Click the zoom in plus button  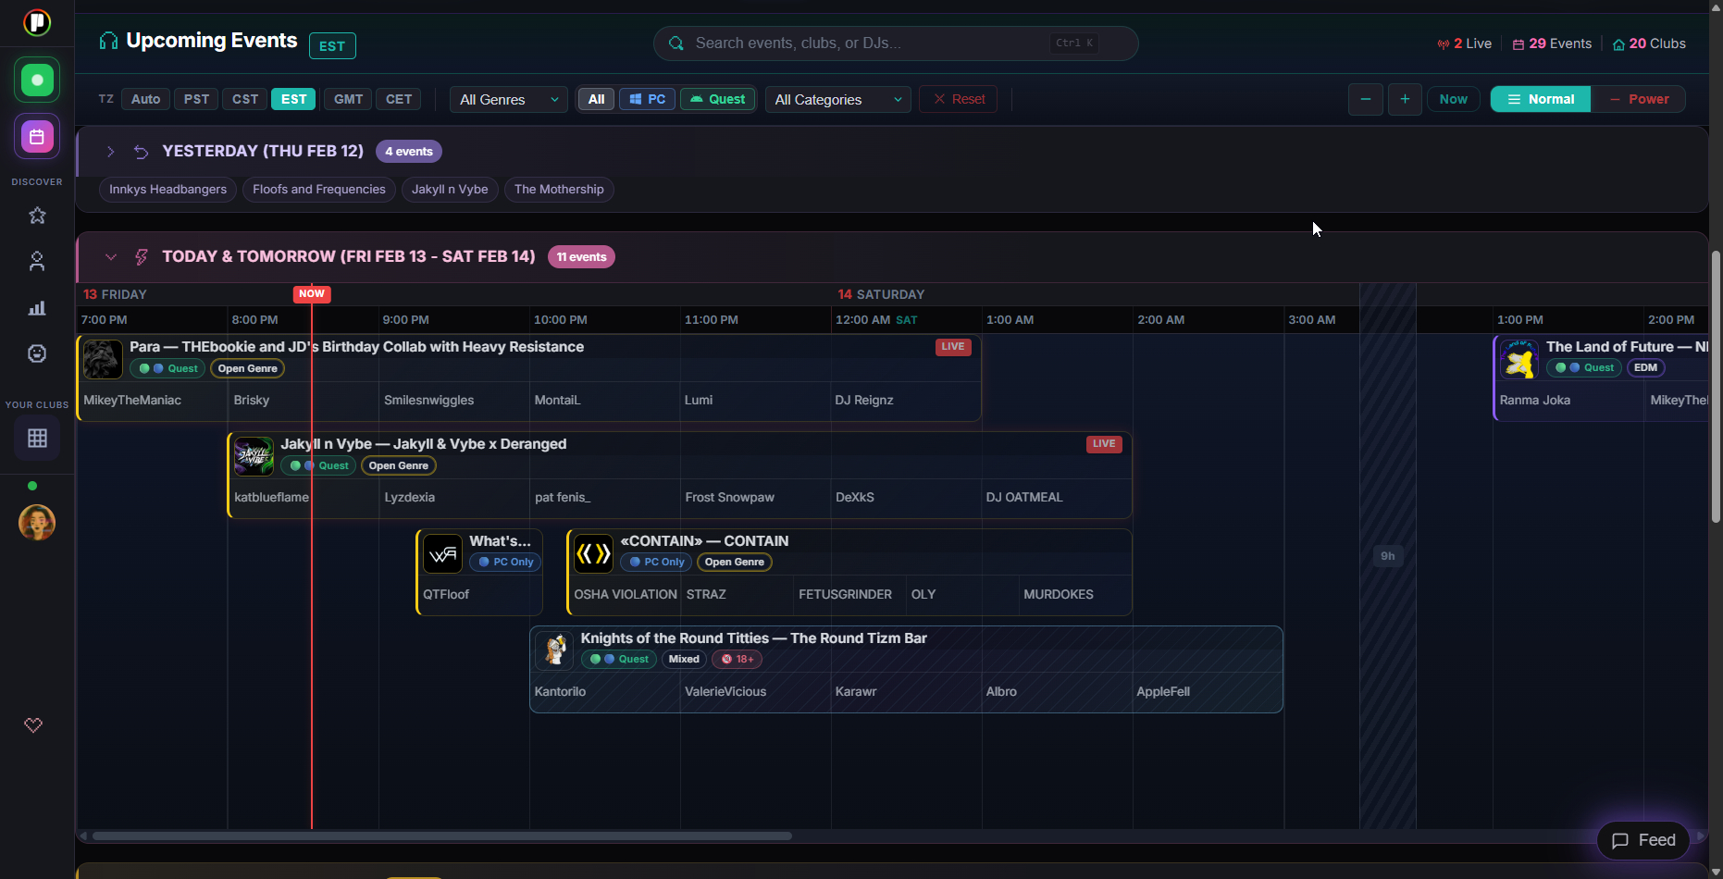point(1405,99)
